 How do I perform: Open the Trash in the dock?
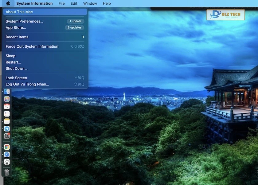click(x=7, y=172)
